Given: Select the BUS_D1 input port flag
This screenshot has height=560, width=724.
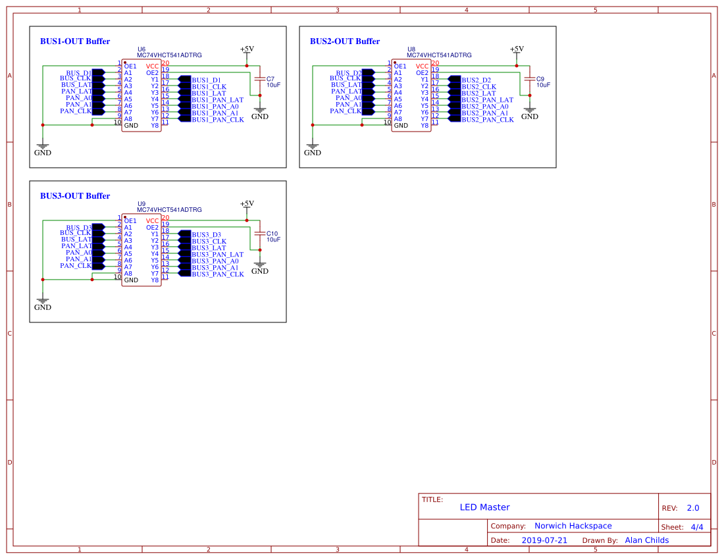Looking at the screenshot, I should point(98,72).
